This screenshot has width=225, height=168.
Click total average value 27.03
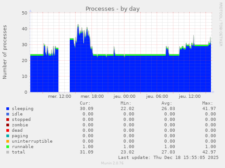pos(168,152)
